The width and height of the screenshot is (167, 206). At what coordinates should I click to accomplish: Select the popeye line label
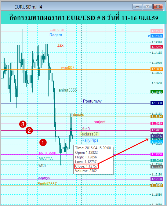(x=44, y=178)
